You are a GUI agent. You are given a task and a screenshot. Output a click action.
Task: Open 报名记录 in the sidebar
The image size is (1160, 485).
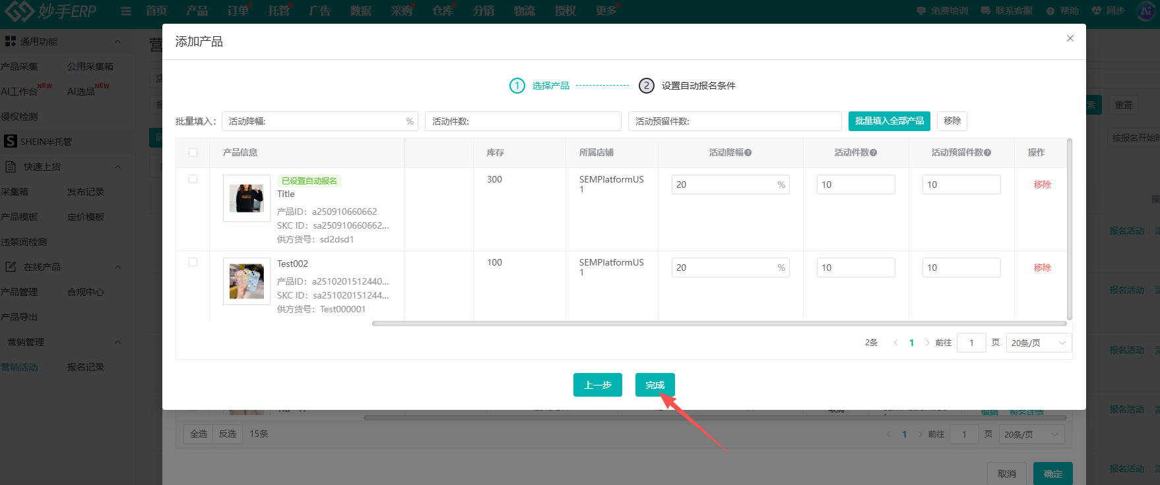tap(86, 367)
